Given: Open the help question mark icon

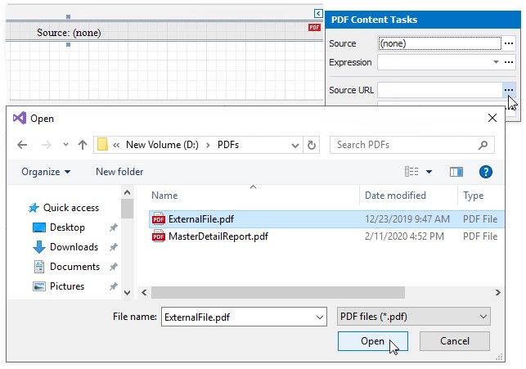Looking at the screenshot, I should (485, 172).
